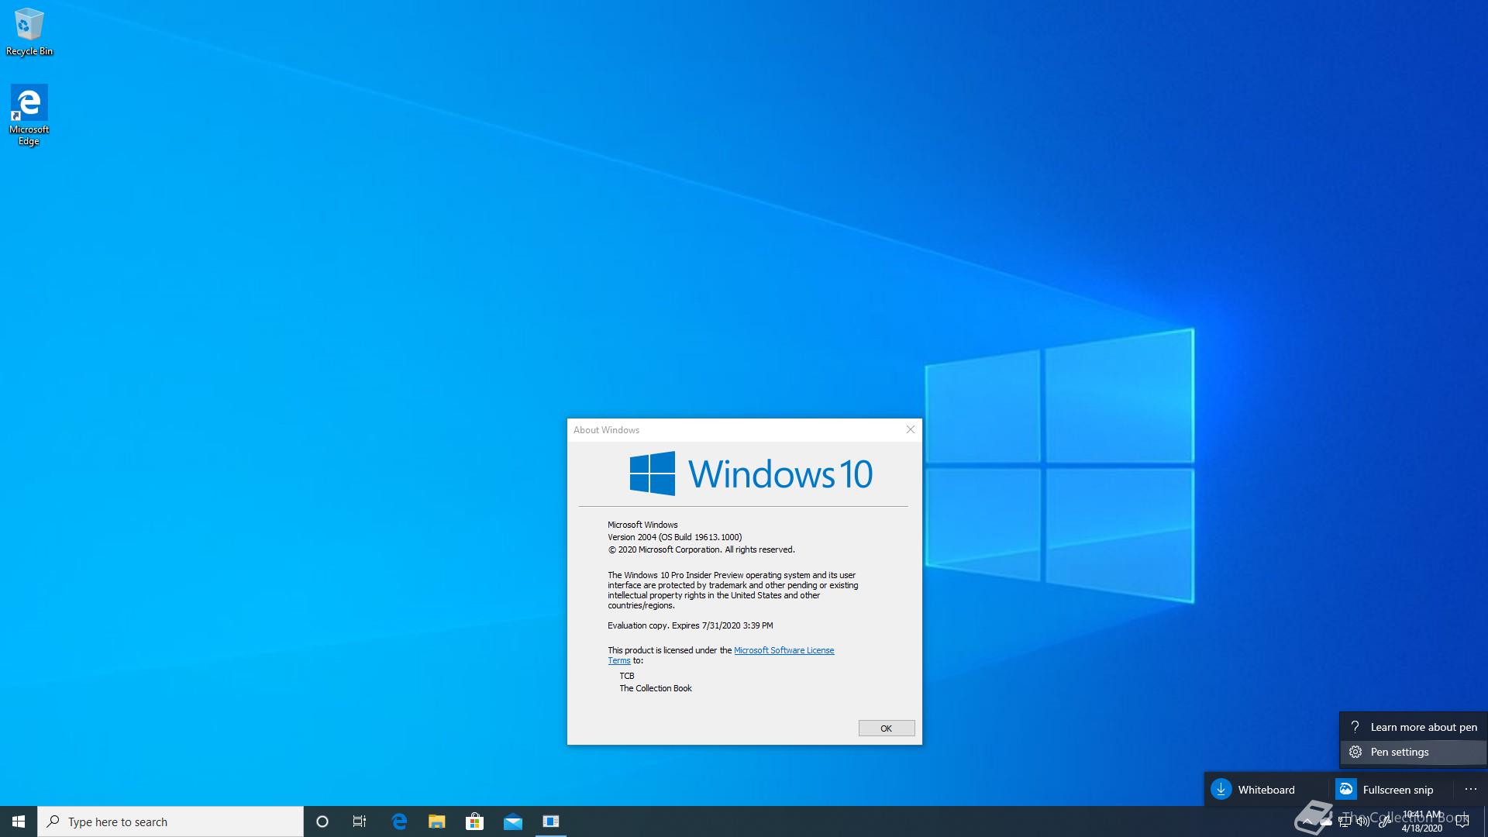The image size is (1488, 837).
Task: Open the clock showing 10:41 AM
Action: coord(1422,821)
